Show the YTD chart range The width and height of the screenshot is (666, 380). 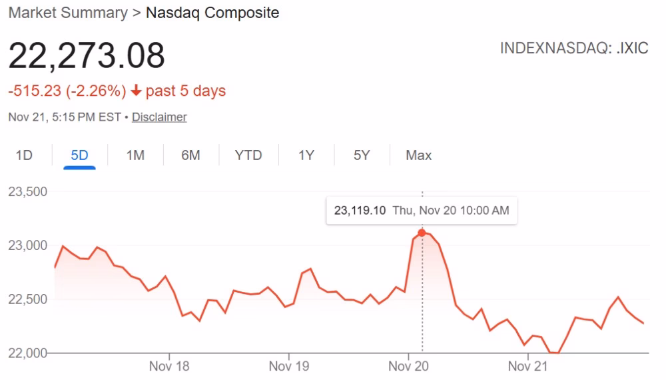click(248, 155)
